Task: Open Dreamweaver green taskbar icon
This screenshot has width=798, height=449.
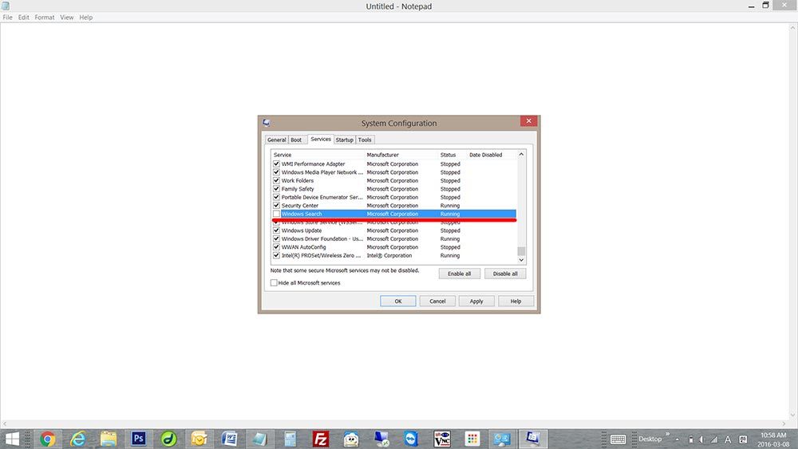Action: click(x=168, y=439)
